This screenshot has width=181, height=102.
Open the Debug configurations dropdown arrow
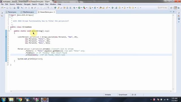click(77, 8)
